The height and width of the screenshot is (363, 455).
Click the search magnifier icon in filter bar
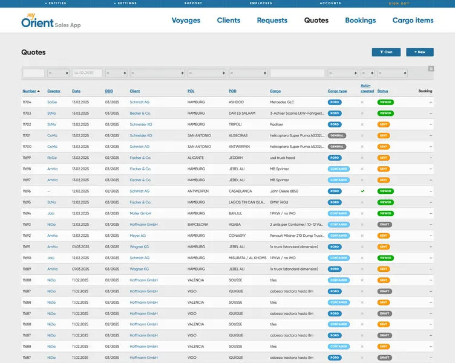click(x=431, y=69)
